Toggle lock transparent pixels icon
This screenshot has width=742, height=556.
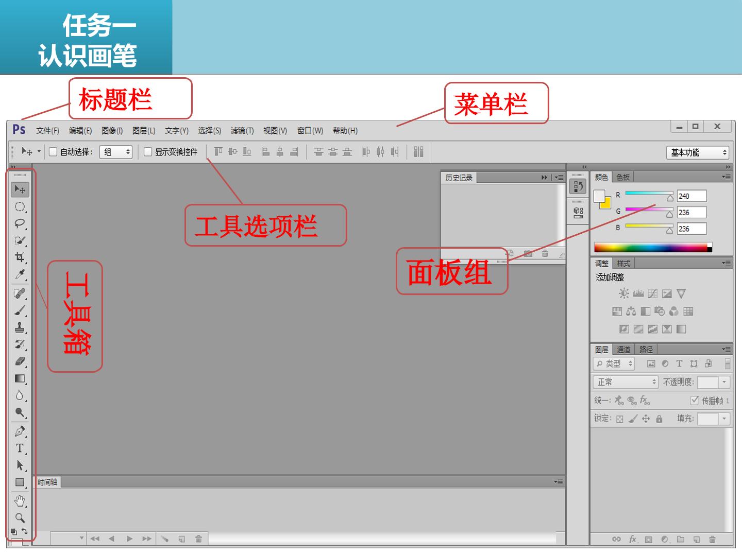coord(620,419)
